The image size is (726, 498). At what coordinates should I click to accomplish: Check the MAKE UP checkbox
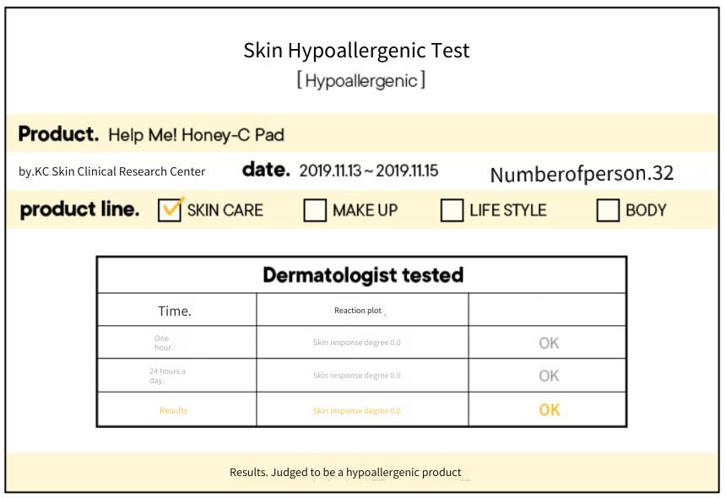click(315, 210)
